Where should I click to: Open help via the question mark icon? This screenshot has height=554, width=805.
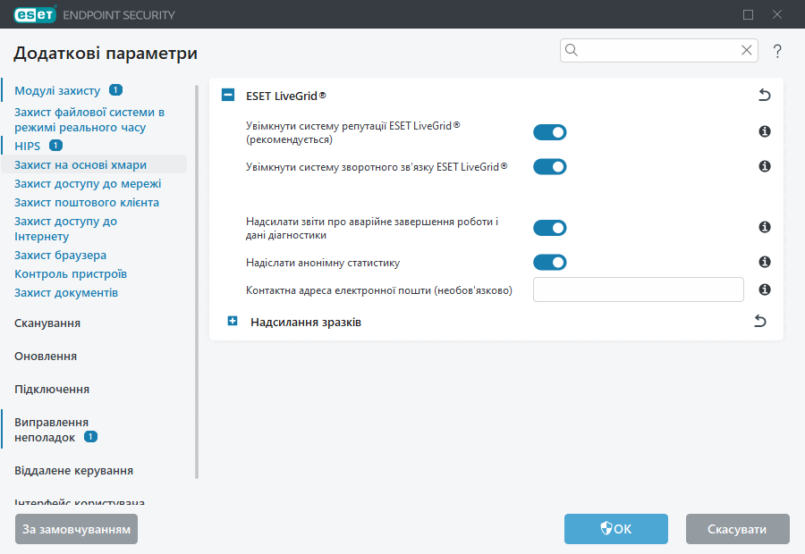click(x=777, y=51)
